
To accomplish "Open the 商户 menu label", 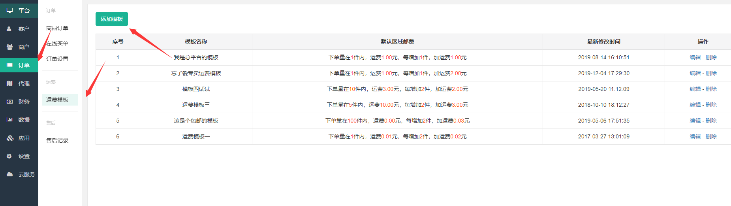I will tap(24, 47).
